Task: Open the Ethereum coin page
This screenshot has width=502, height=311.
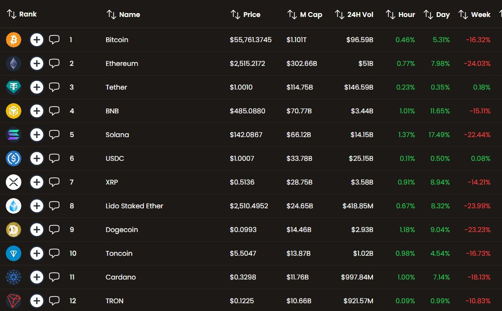Action: coord(122,63)
